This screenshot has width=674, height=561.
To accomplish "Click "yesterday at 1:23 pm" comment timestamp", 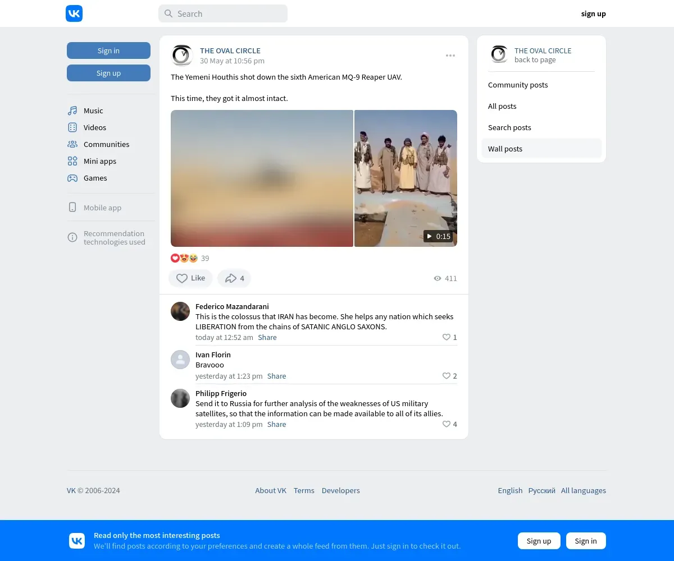I will pos(229,376).
